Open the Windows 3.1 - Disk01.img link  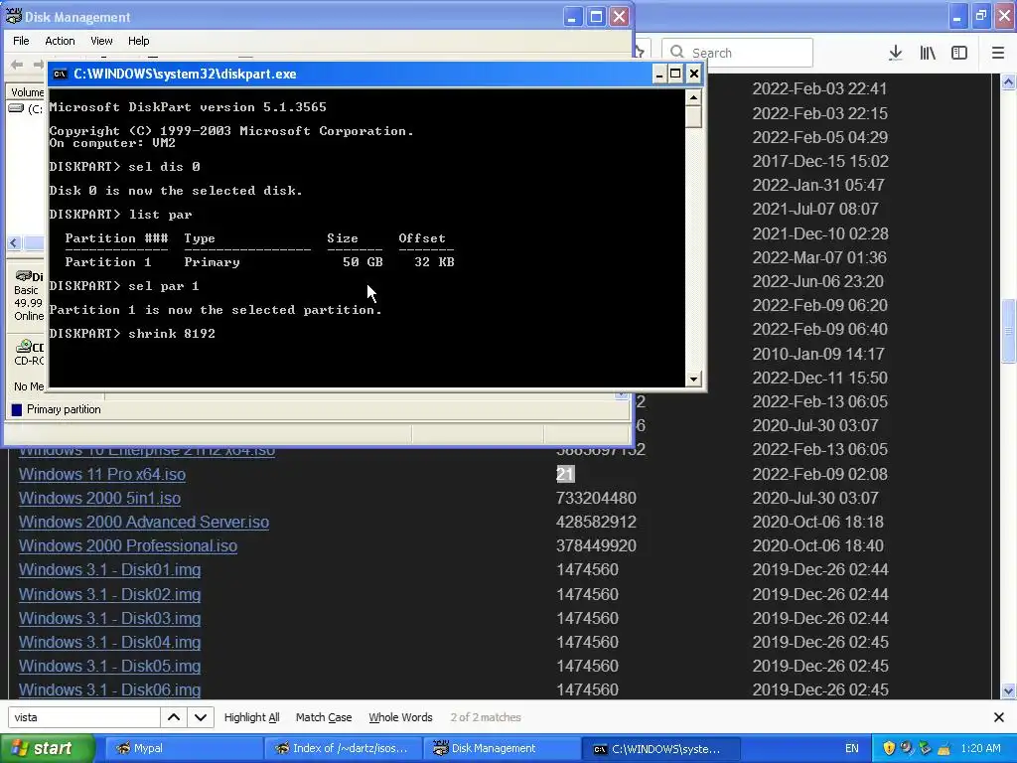109,569
